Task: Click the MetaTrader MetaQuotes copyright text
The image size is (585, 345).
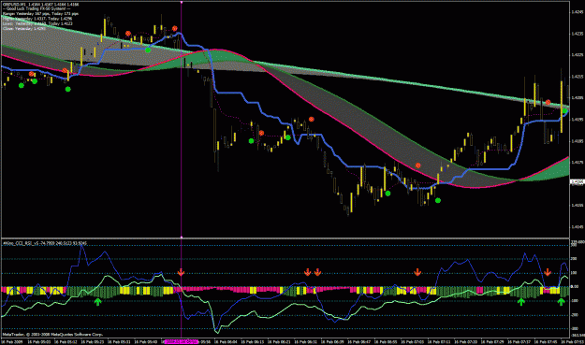Action: coord(52,335)
